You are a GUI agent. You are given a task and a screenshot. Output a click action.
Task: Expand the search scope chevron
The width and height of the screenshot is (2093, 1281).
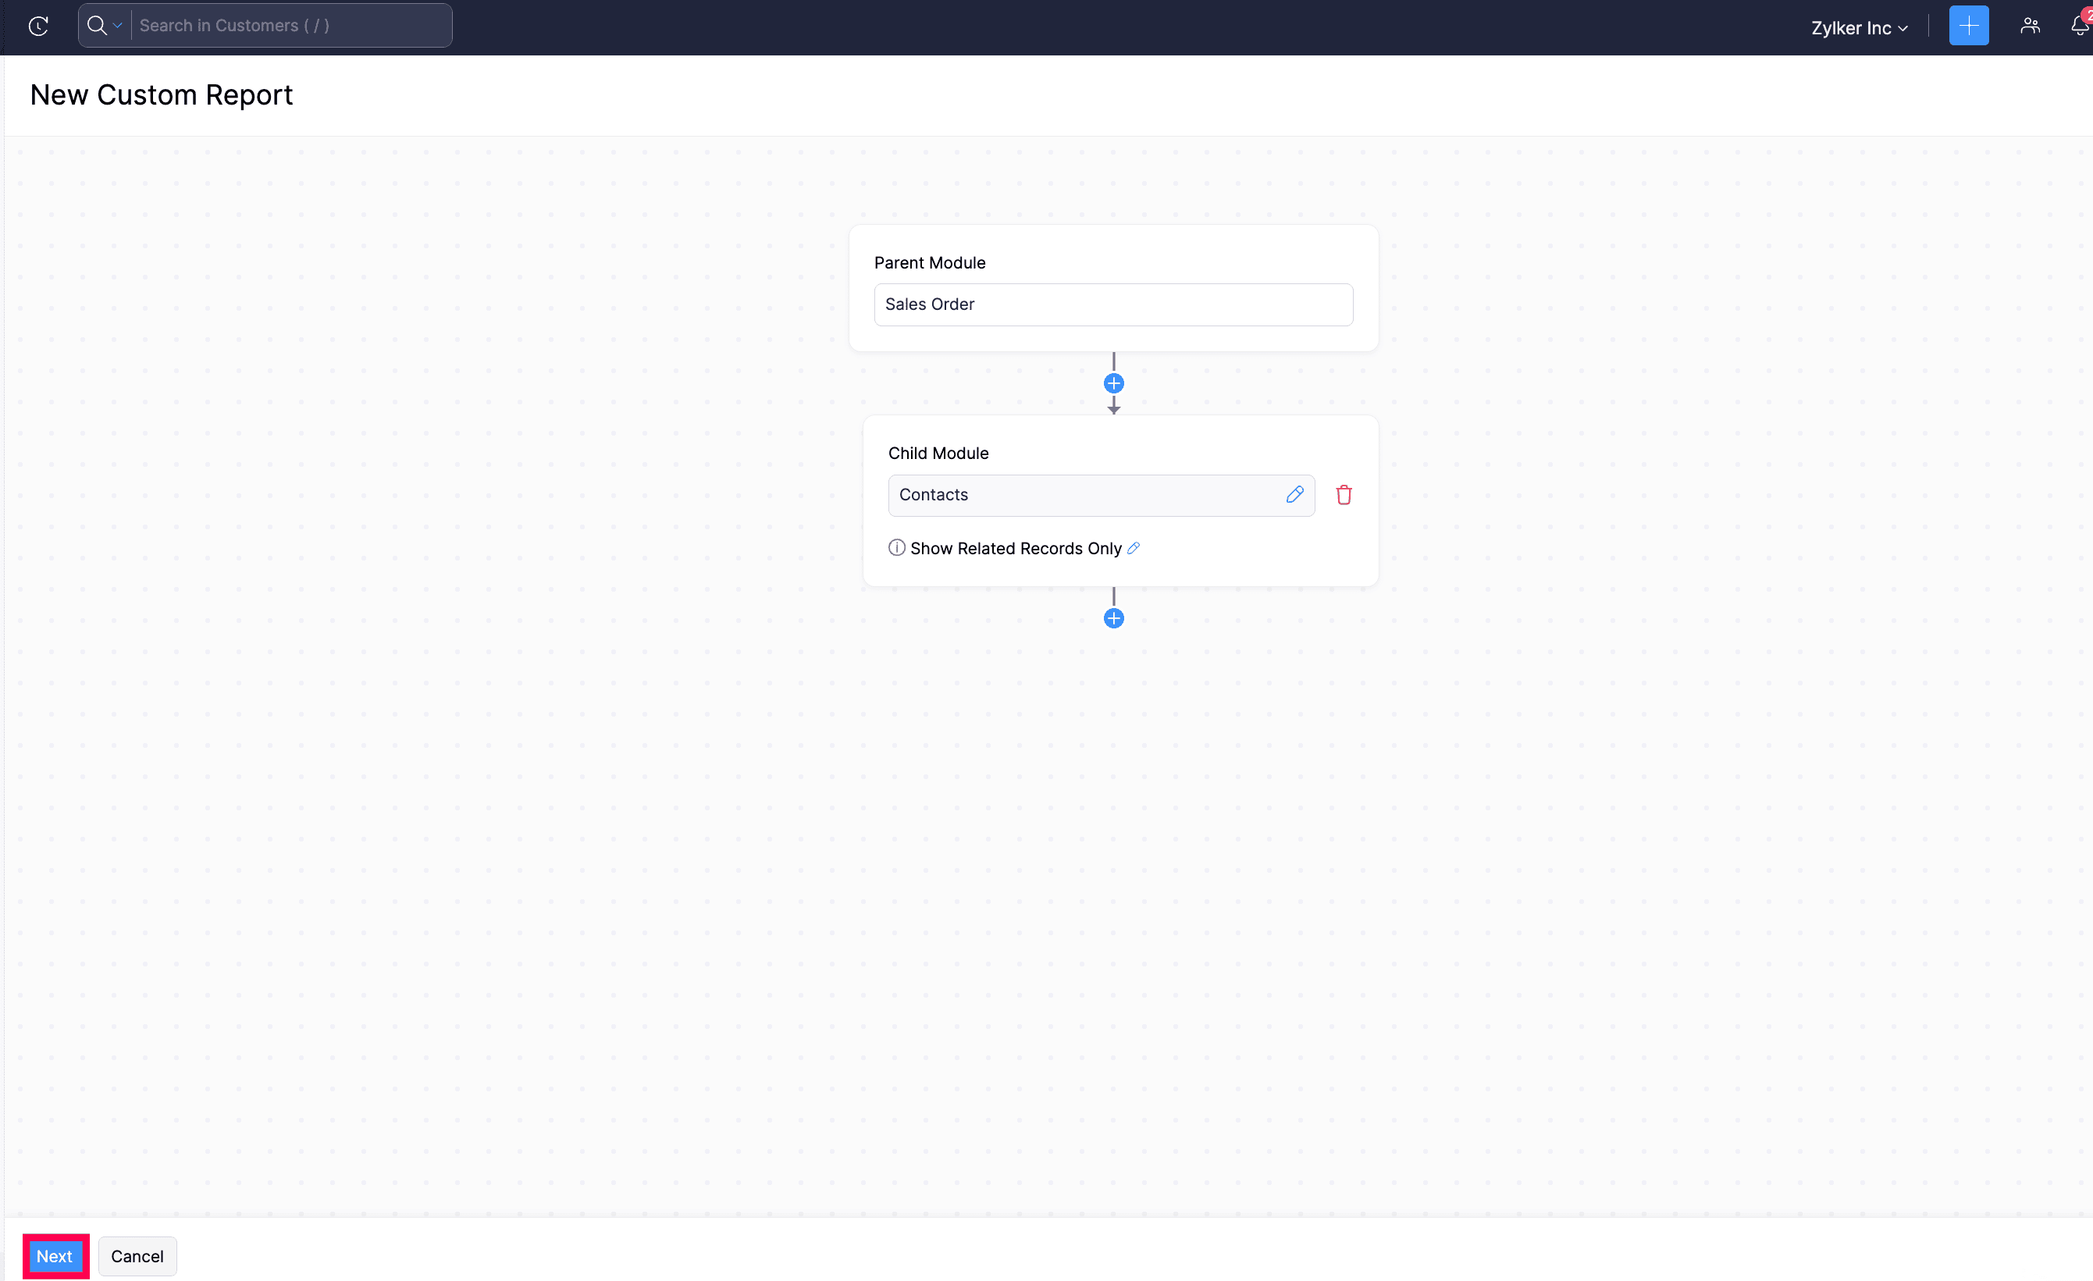(118, 25)
